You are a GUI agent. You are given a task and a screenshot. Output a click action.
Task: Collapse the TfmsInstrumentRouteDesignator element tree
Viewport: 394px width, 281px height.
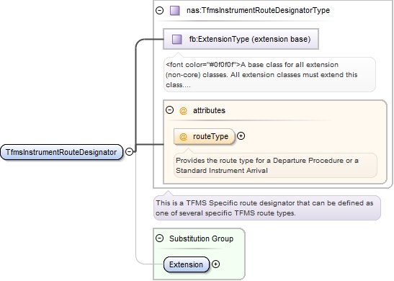click(129, 151)
